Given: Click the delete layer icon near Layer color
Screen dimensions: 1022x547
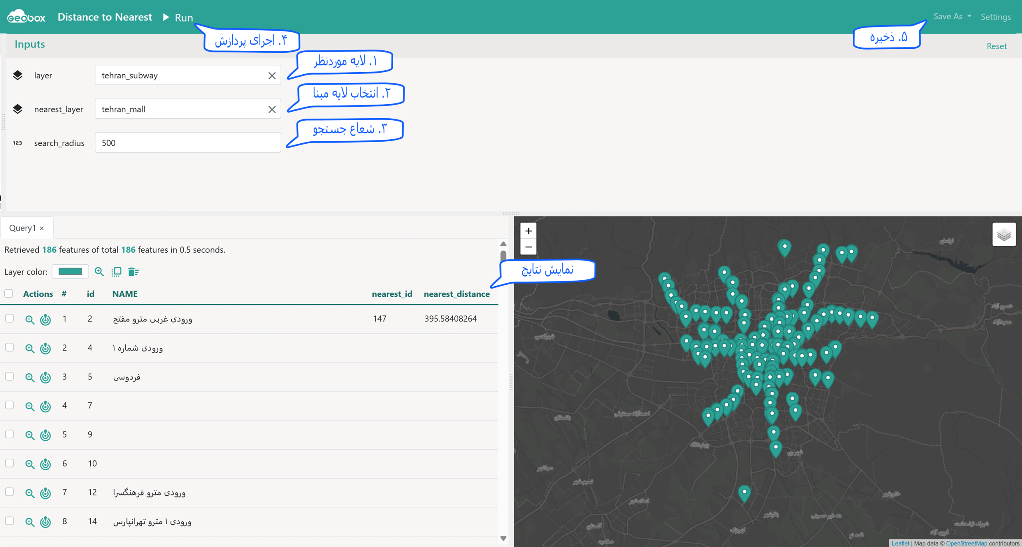Looking at the screenshot, I should 133,272.
